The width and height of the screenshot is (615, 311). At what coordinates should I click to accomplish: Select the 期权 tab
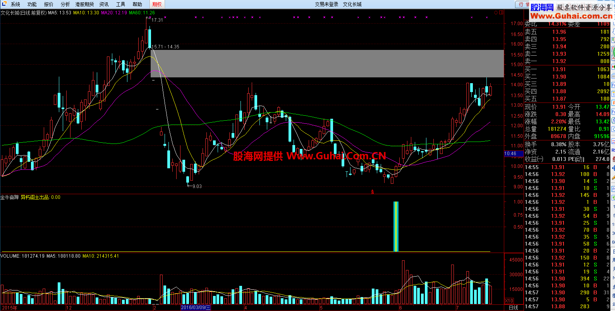click(157, 4)
